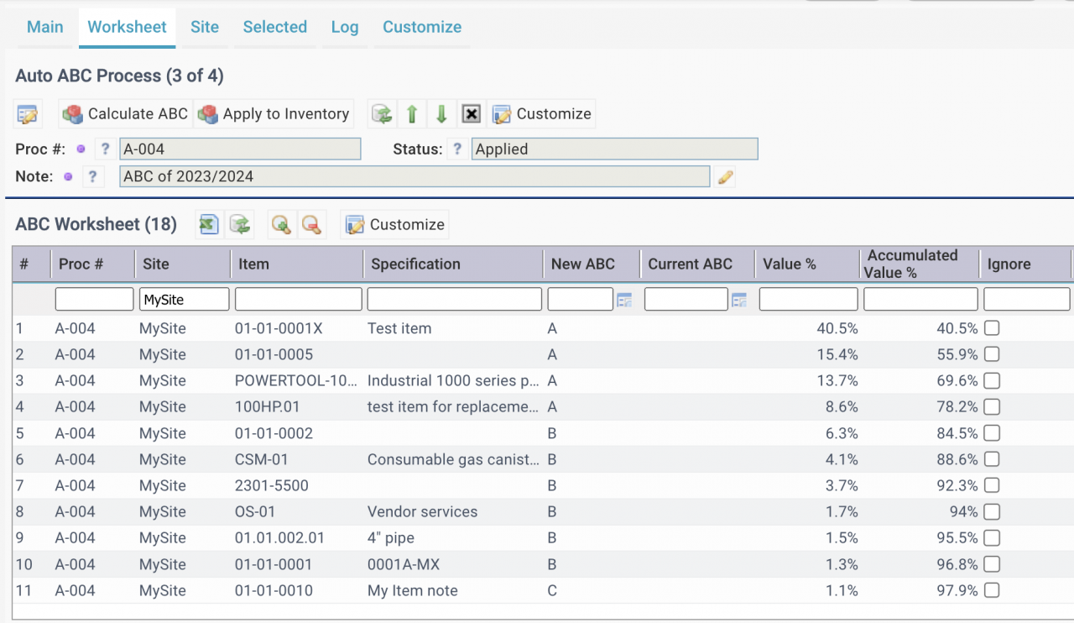
Task: Click the New ABC filter text field
Action: point(580,299)
